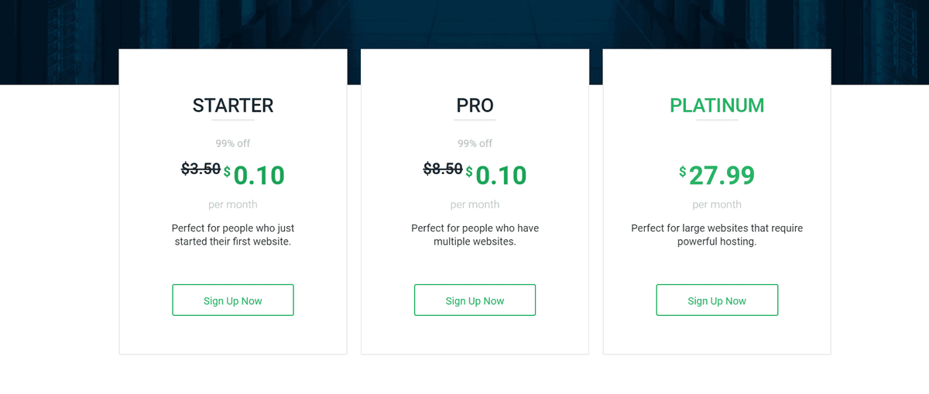Click Sign Up Now for Pro plan
This screenshot has width=929, height=394.
(x=475, y=300)
